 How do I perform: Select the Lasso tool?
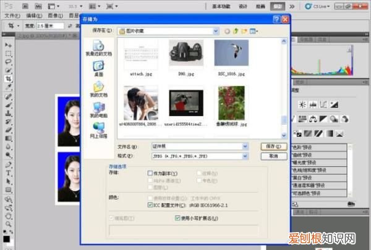[8, 62]
